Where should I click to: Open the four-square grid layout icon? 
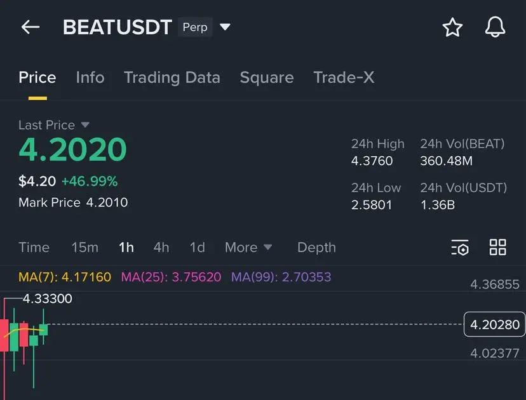click(x=498, y=248)
